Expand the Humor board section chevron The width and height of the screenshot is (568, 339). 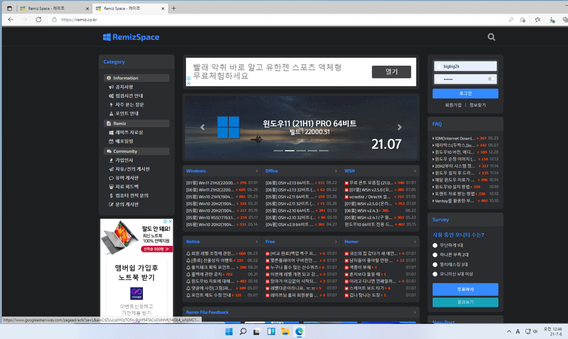point(415,241)
